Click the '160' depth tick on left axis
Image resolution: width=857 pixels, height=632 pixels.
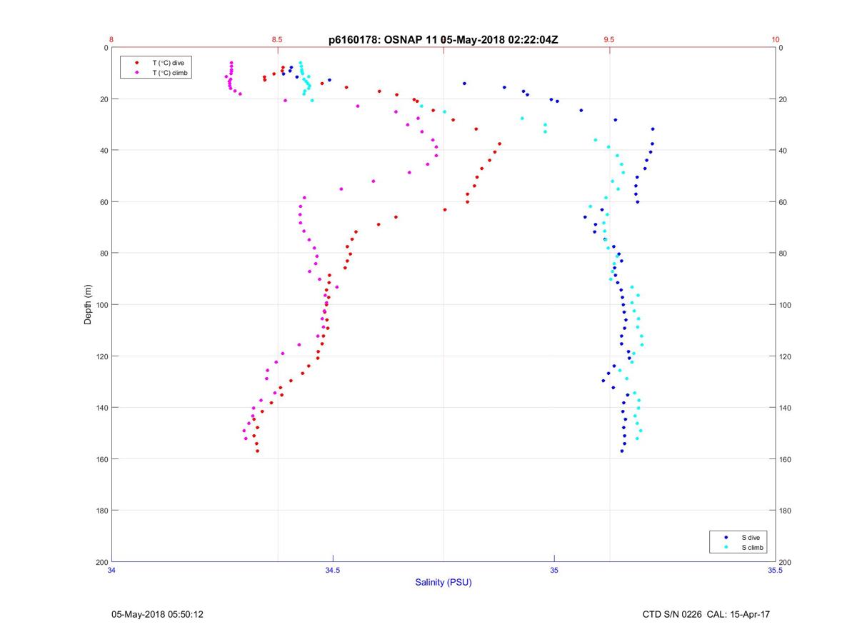coord(102,459)
